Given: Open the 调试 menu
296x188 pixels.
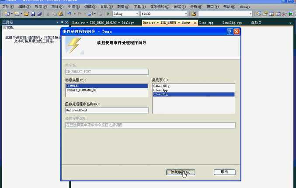Looking at the screenshot, I should click(90, 7).
